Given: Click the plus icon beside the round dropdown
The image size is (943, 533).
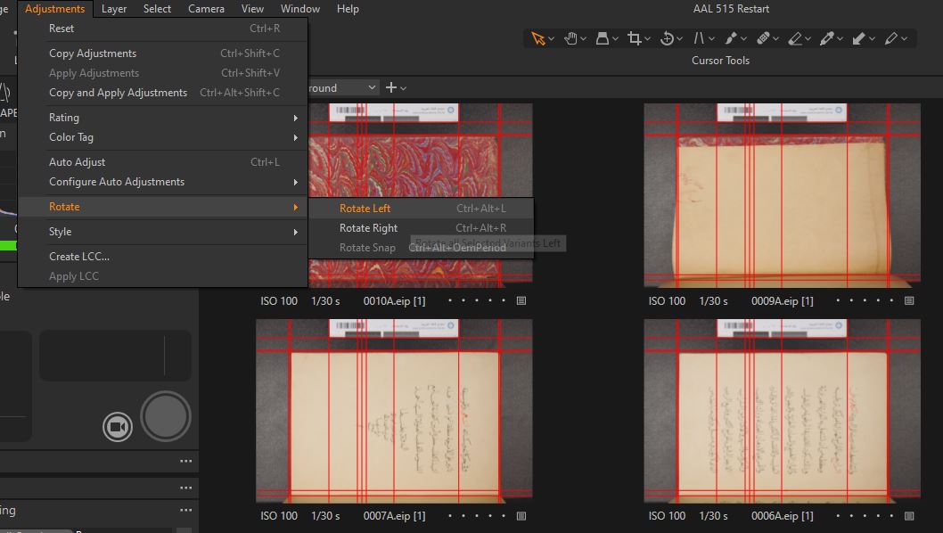Looking at the screenshot, I should pos(391,88).
